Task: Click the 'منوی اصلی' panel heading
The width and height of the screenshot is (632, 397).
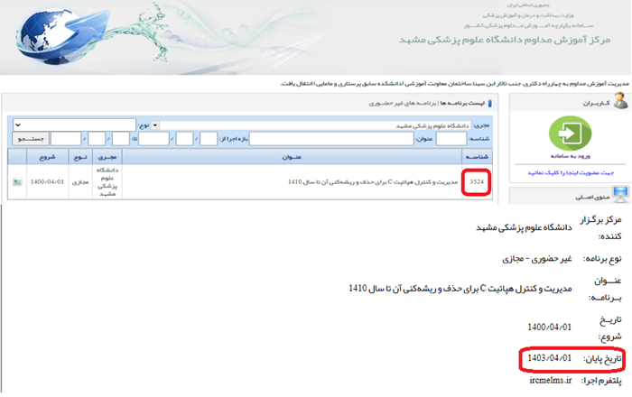Action: point(592,197)
